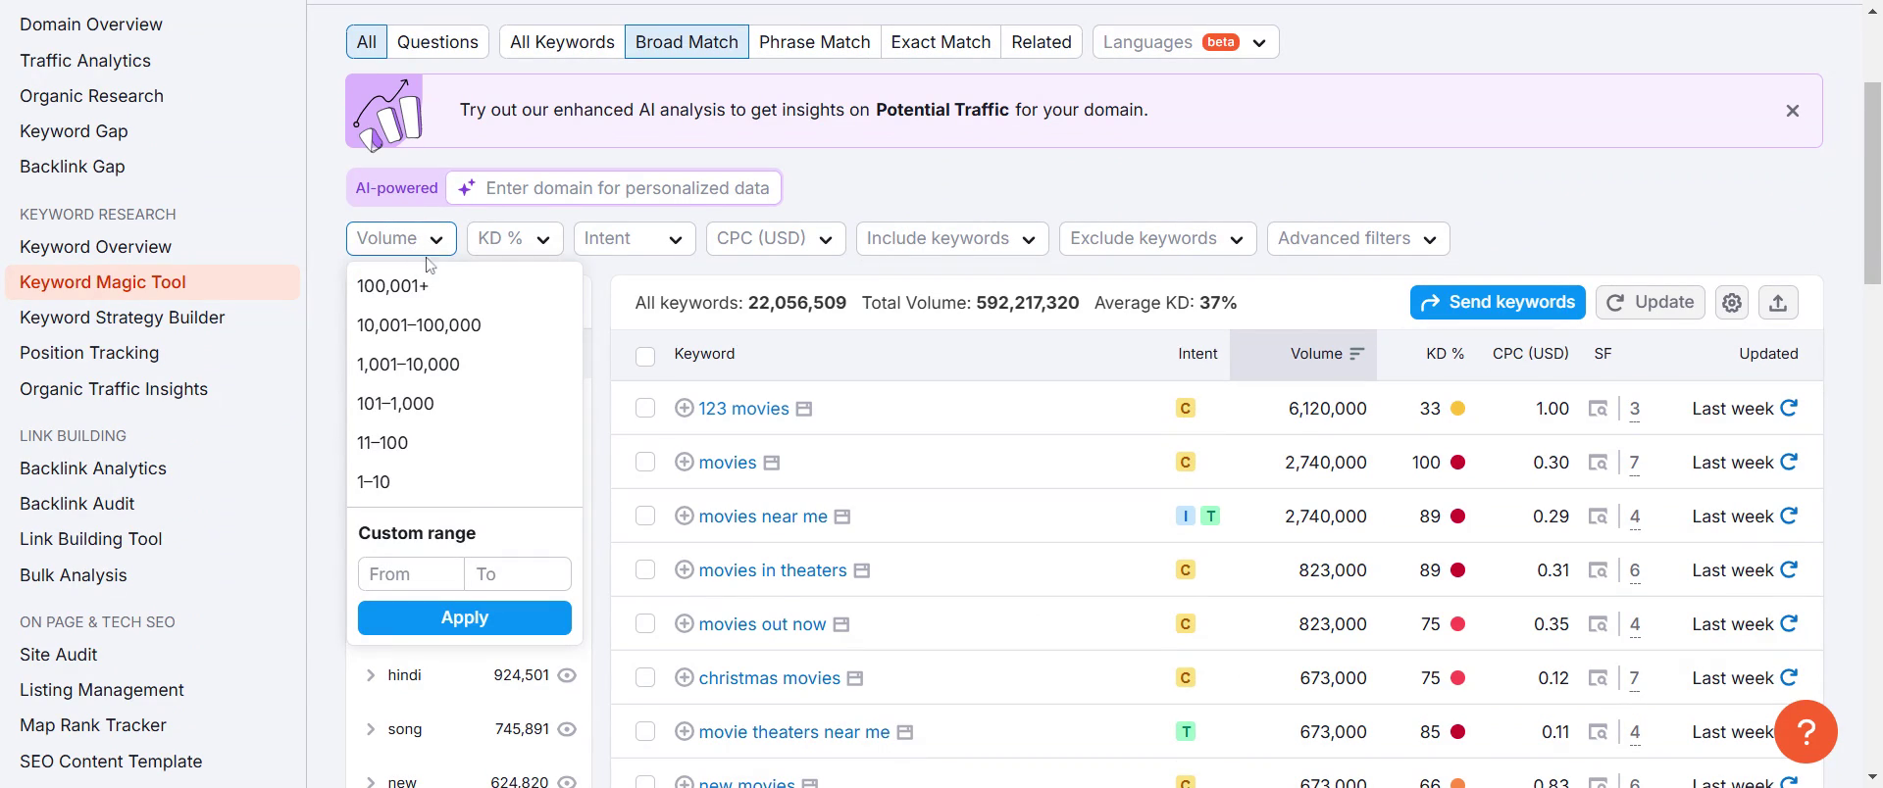The width and height of the screenshot is (1883, 788).
Task: Click the blue Apply button
Action: point(464,617)
